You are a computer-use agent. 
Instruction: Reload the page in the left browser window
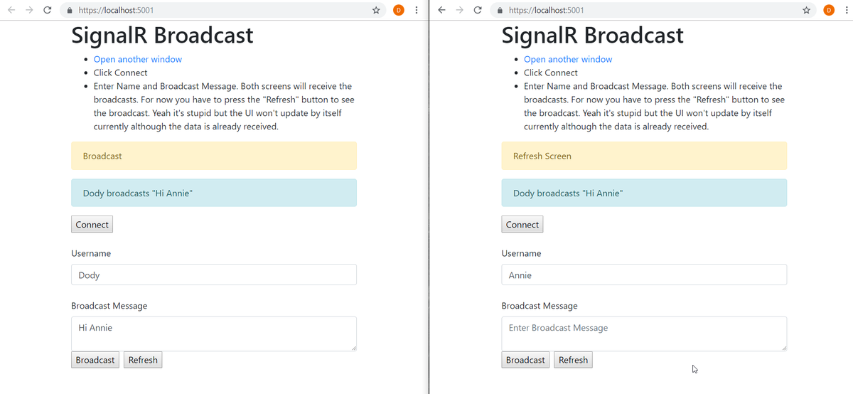[48, 11]
